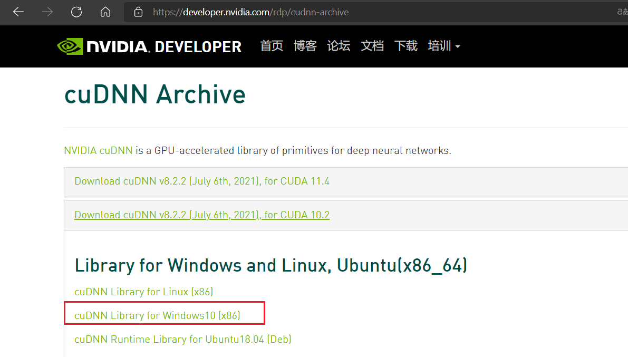Go back using the browser back arrow

click(18, 12)
